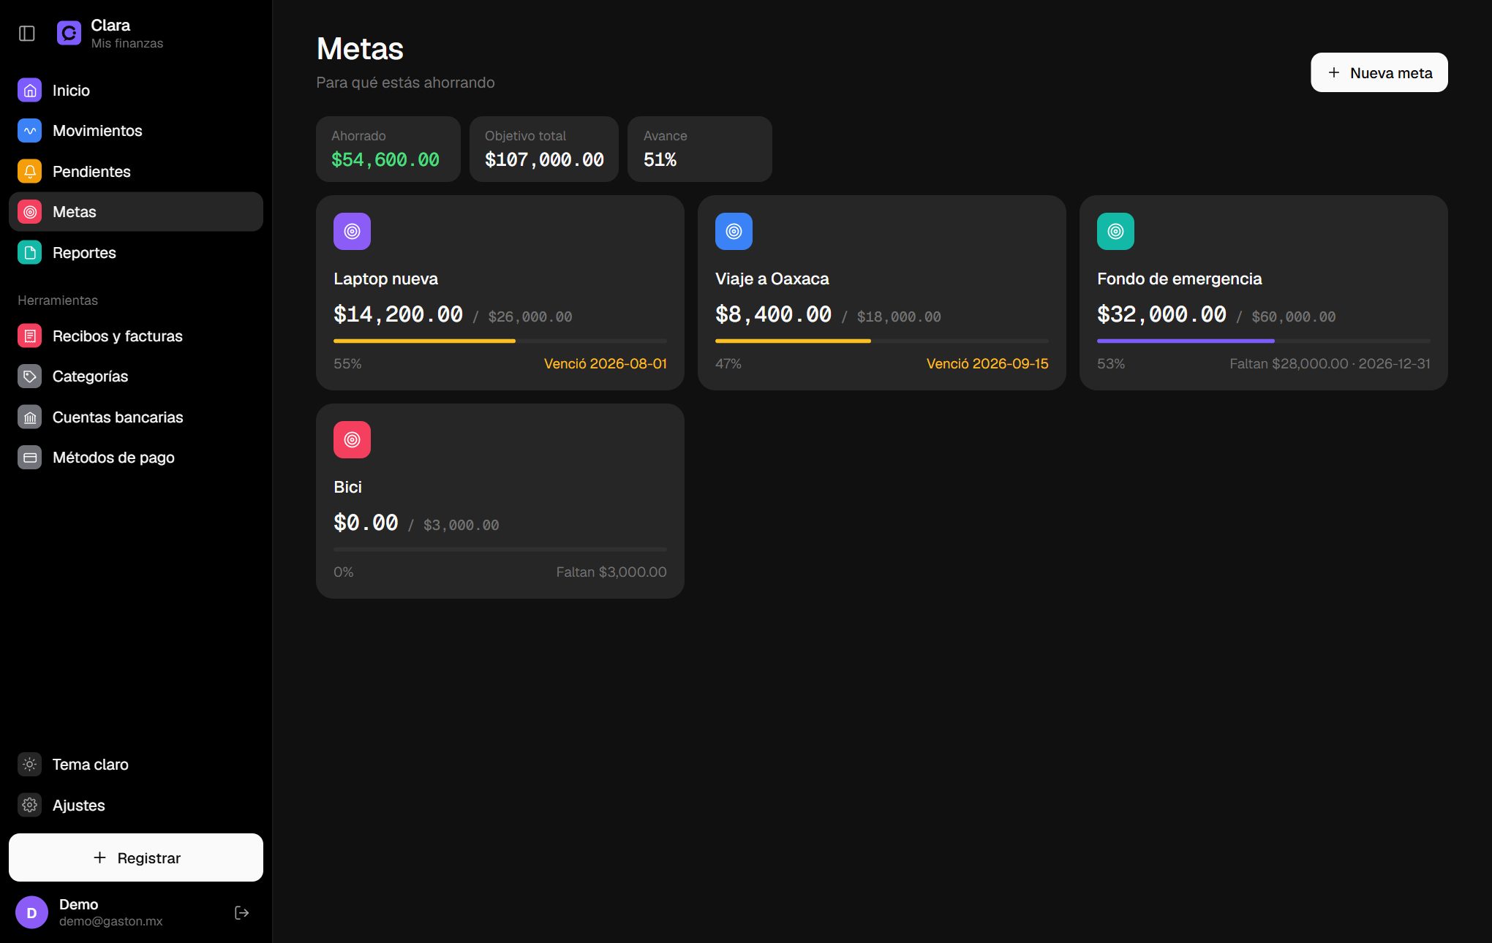Open the Ajustes settings link
The image size is (1492, 943).
[136, 806]
